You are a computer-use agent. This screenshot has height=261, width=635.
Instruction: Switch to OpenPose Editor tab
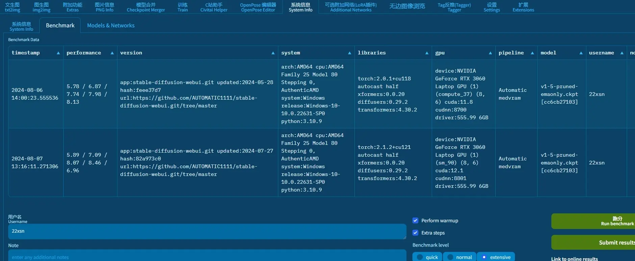coord(258,7)
